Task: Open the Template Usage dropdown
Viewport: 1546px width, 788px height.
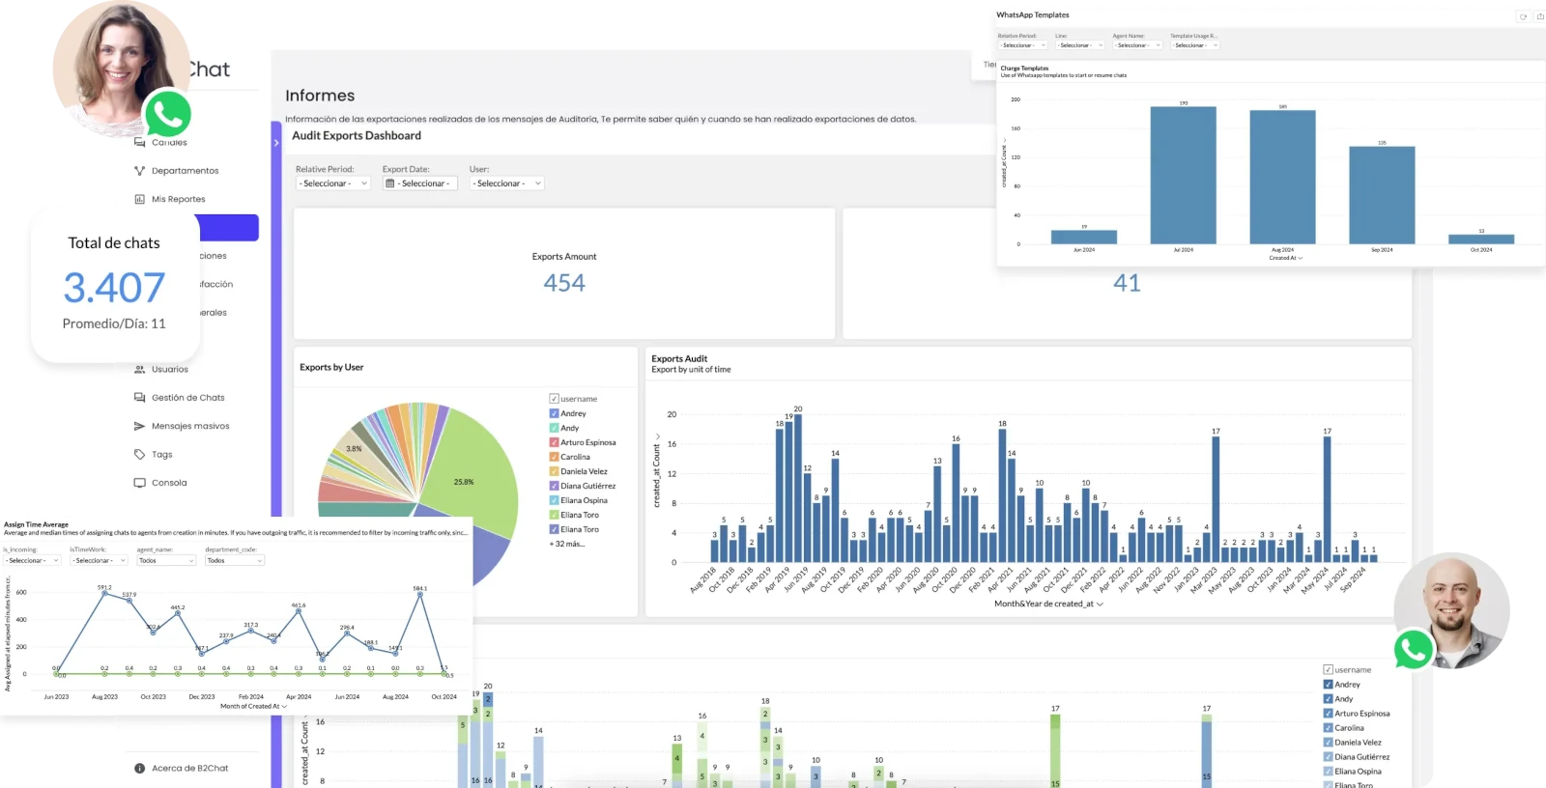Action: (1195, 45)
